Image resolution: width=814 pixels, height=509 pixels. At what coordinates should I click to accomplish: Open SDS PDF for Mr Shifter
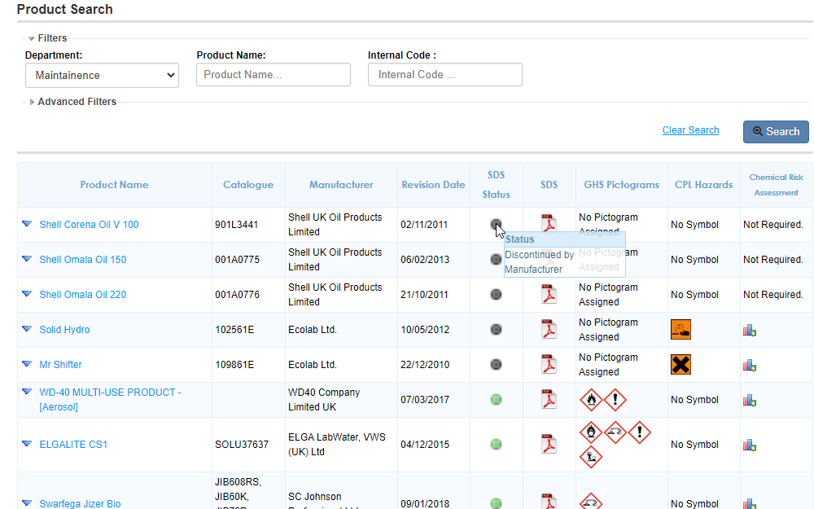(549, 364)
